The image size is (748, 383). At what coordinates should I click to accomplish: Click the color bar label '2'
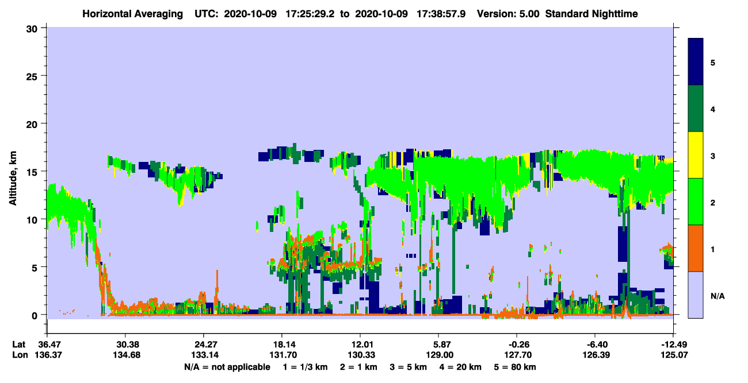point(713,202)
